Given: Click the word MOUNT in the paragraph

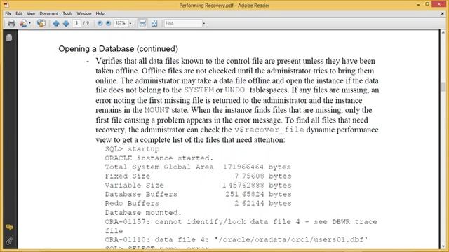Looking at the screenshot, I should (x=157, y=111).
